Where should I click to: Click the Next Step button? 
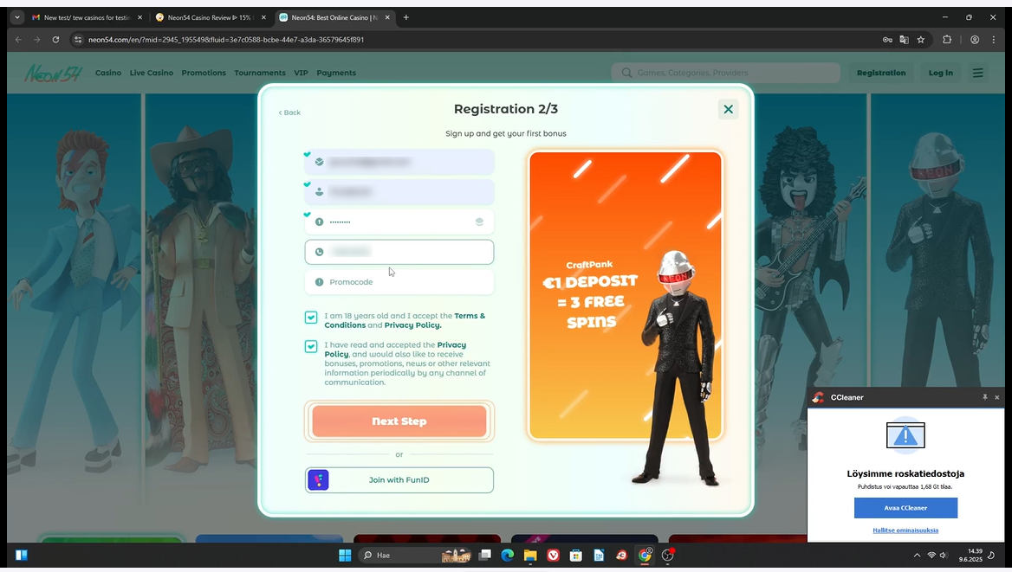399,421
